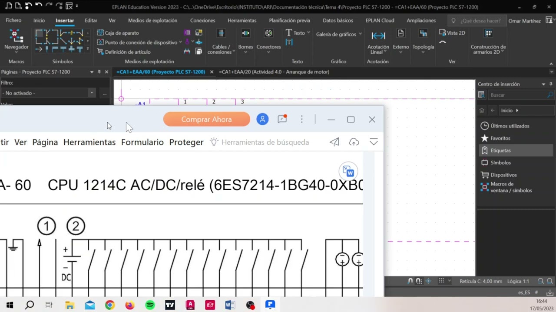Expand the symbol gallery more arrow
This screenshot has width=556, height=312.
coord(88,49)
